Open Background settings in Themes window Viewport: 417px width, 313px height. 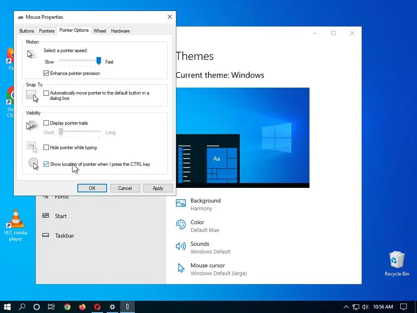(206, 204)
